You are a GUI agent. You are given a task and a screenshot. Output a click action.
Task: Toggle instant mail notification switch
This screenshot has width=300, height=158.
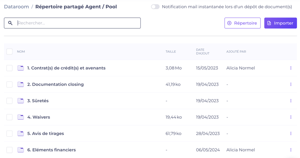click(x=155, y=7)
